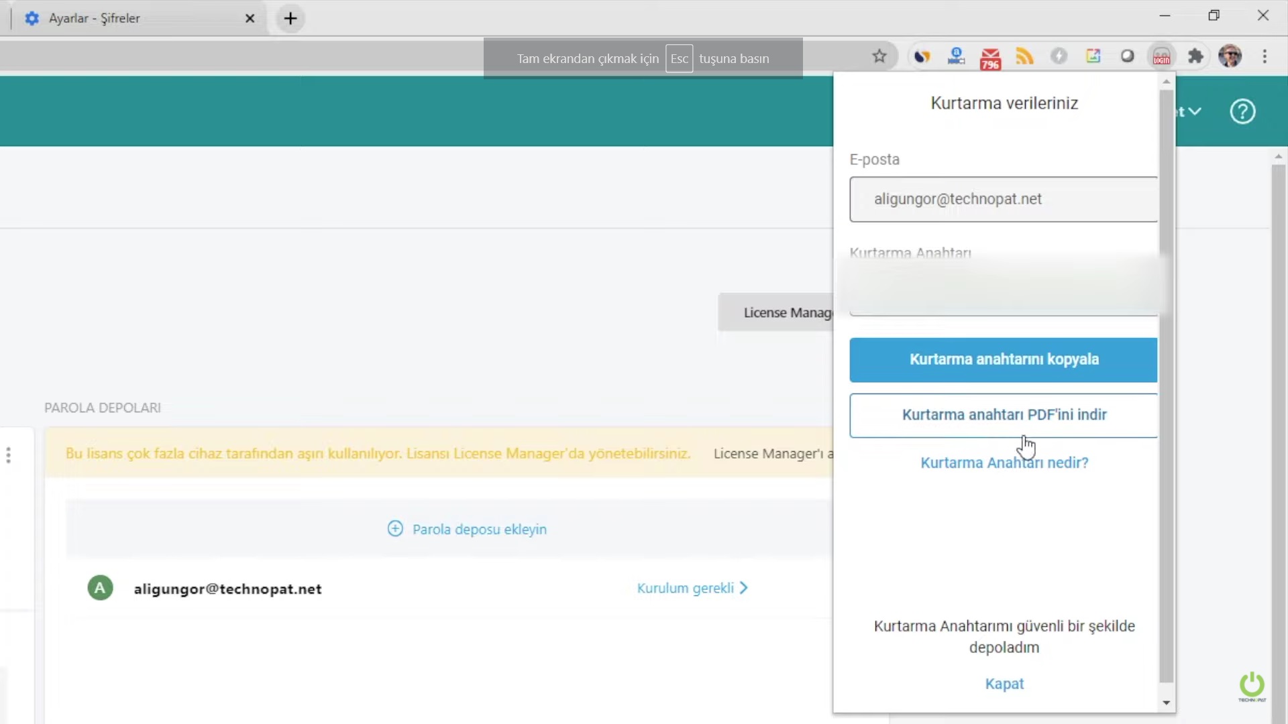This screenshot has height=724, width=1288.
Task: Open the mail extension showing 796 unread
Action: (990, 58)
